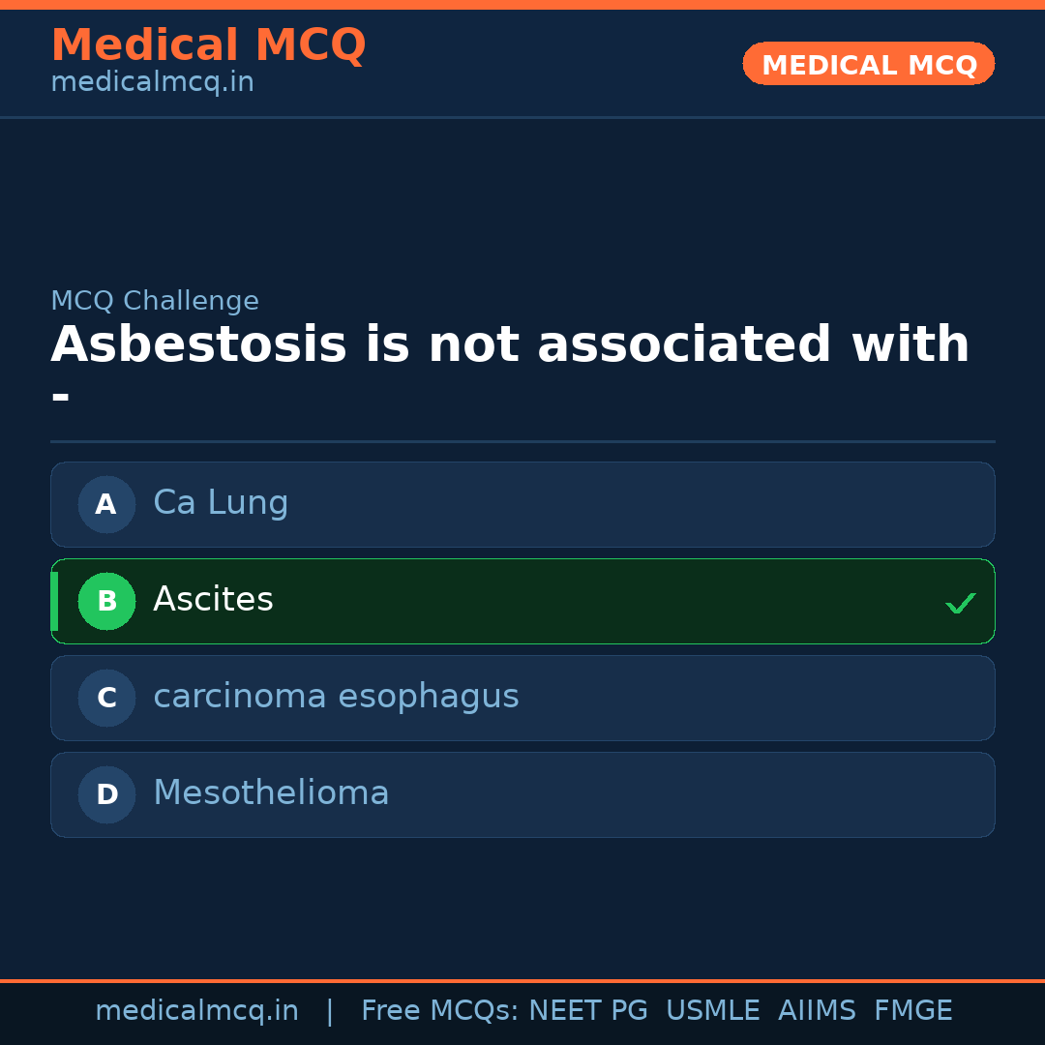Click FMGE in the footer

click(x=912, y=1011)
